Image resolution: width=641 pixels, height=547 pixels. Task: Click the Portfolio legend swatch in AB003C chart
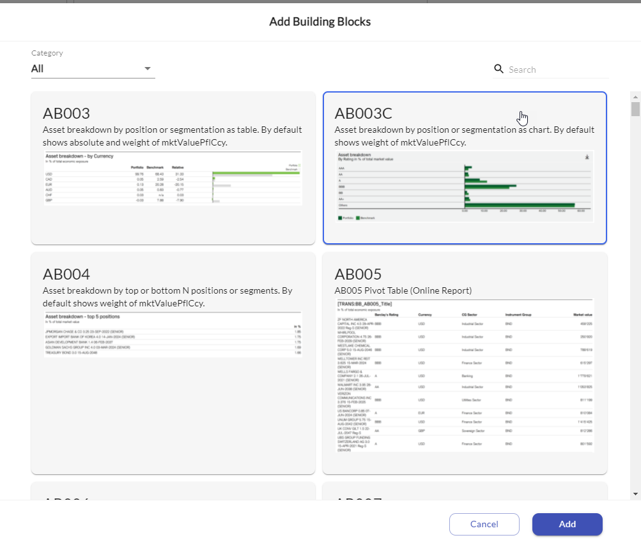(340, 218)
